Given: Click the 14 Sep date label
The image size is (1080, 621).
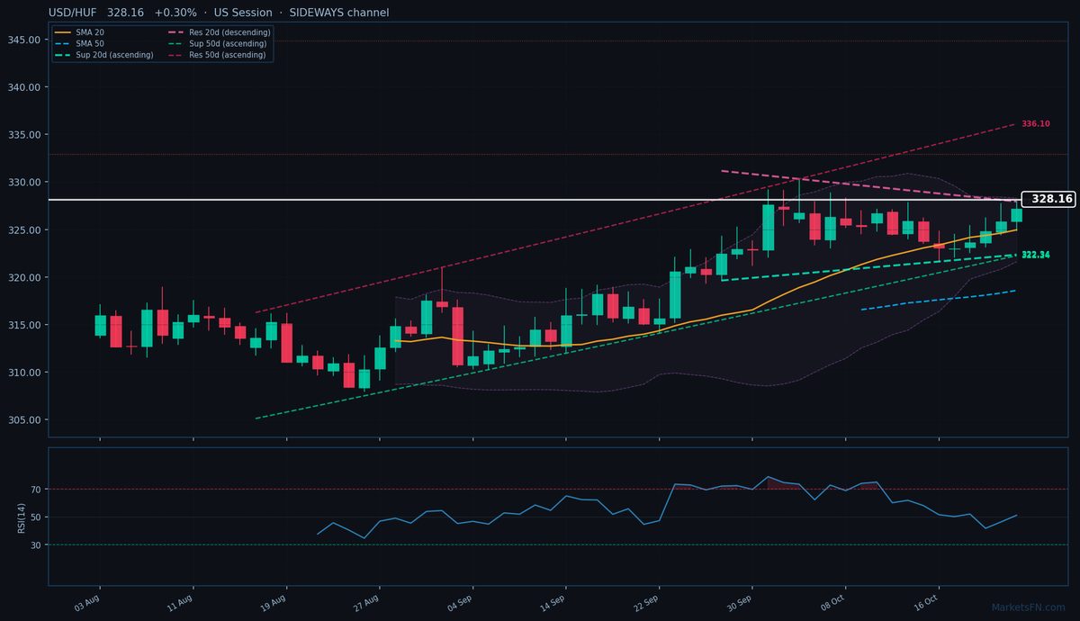Looking at the screenshot, I should coord(553,601).
